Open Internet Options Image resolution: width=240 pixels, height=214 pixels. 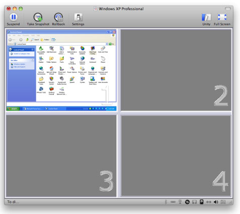82,60
